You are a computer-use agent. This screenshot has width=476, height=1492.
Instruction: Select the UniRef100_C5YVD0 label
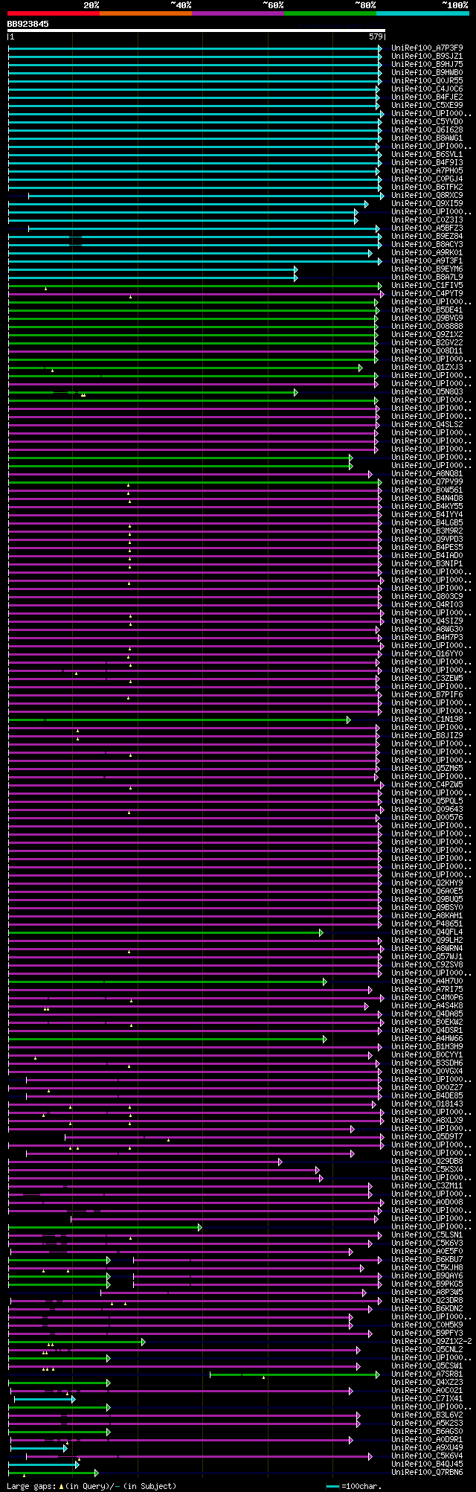click(427, 121)
